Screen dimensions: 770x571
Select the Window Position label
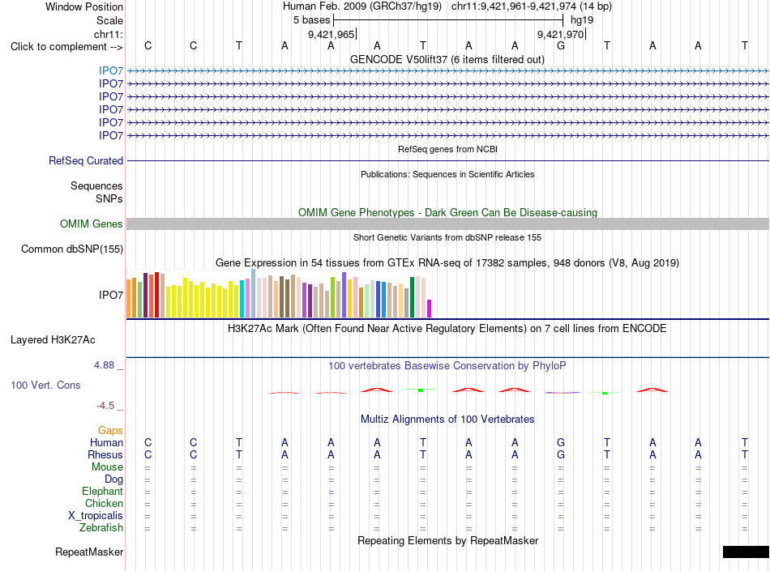84,6
